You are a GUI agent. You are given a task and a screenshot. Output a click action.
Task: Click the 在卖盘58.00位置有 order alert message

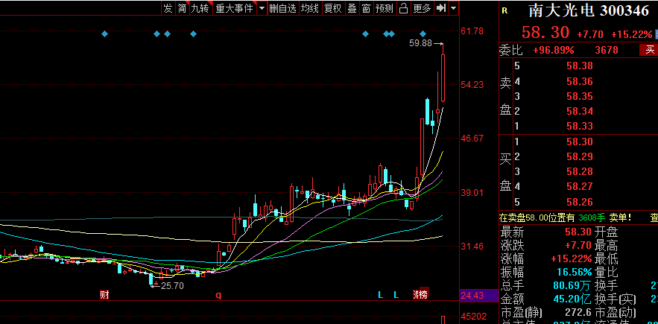(x=566, y=217)
